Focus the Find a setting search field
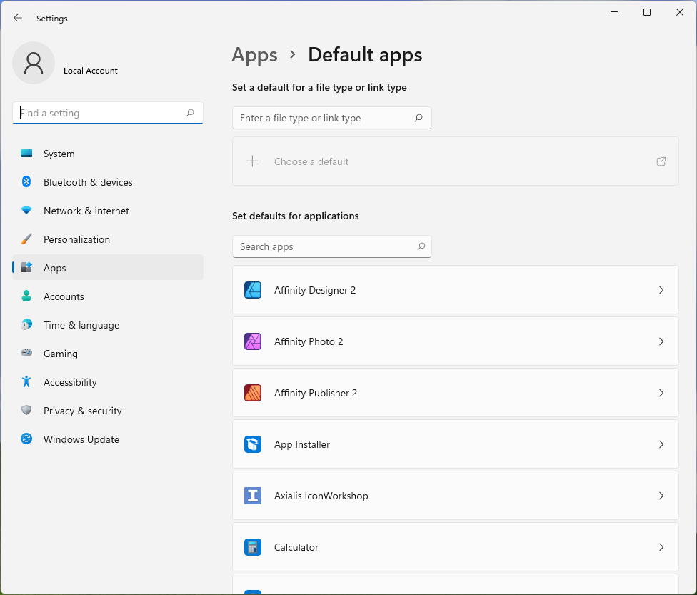The width and height of the screenshot is (697, 595). point(108,113)
